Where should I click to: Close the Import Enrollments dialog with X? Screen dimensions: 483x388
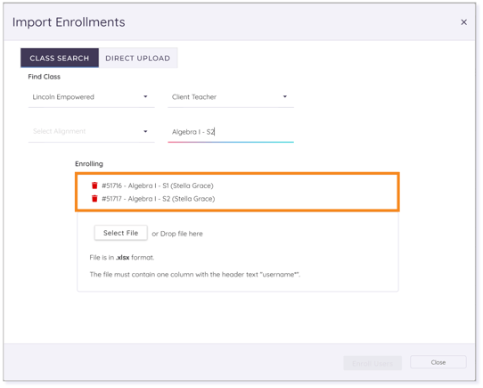(463, 22)
